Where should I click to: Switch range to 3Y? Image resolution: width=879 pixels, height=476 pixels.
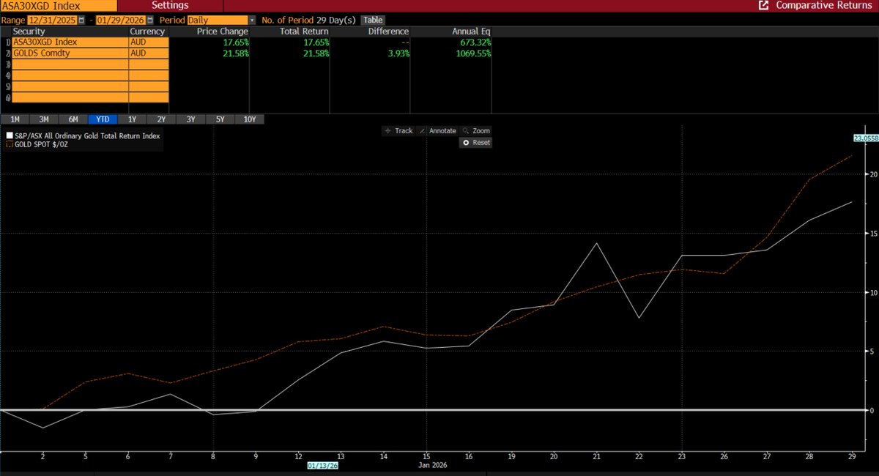pyautogui.click(x=190, y=119)
